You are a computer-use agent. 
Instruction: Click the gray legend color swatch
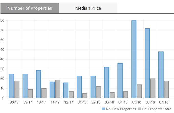pos(139,109)
